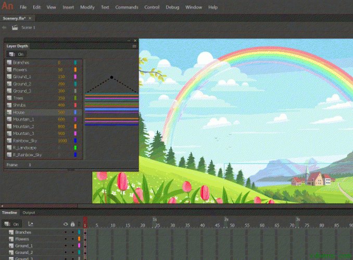Click the House layer icon in Layer Depth
Image resolution: width=353 pixels, height=260 pixels.
(x=9, y=112)
